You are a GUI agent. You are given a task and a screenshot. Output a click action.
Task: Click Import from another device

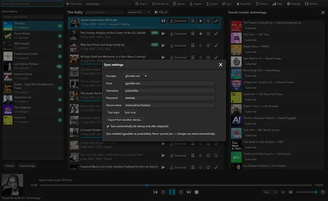point(125,120)
